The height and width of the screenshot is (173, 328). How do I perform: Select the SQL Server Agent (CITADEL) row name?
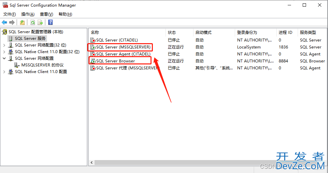(123, 54)
